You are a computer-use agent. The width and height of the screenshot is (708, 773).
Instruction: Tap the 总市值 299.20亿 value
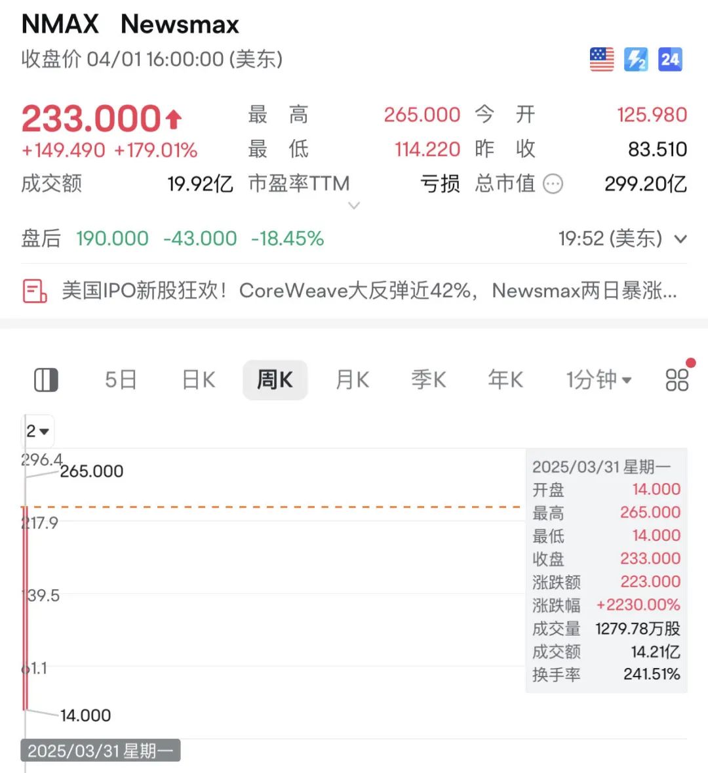(x=646, y=184)
